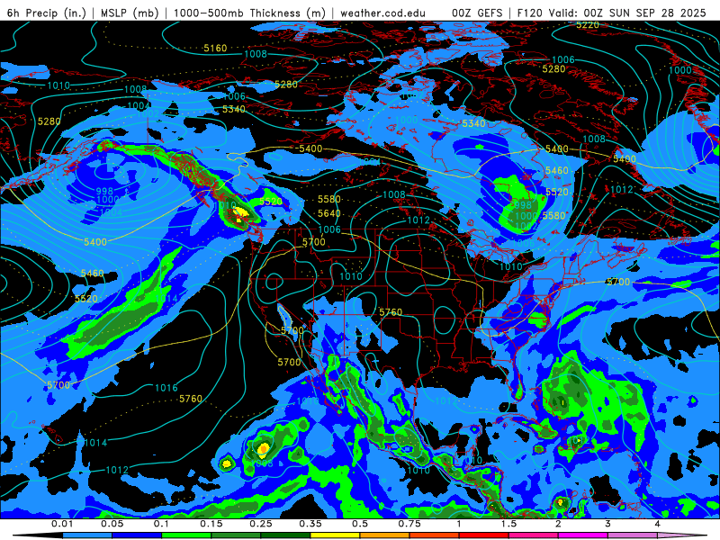
Task: Click the 'F120 Valid: 00Z SUN SEP 28 2025' text
Action: click(x=611, y=13)
